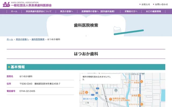Viewport: 172px width, 107px height.
Task: Click the ホーム breadcrumb link
Action: (10, 39)
